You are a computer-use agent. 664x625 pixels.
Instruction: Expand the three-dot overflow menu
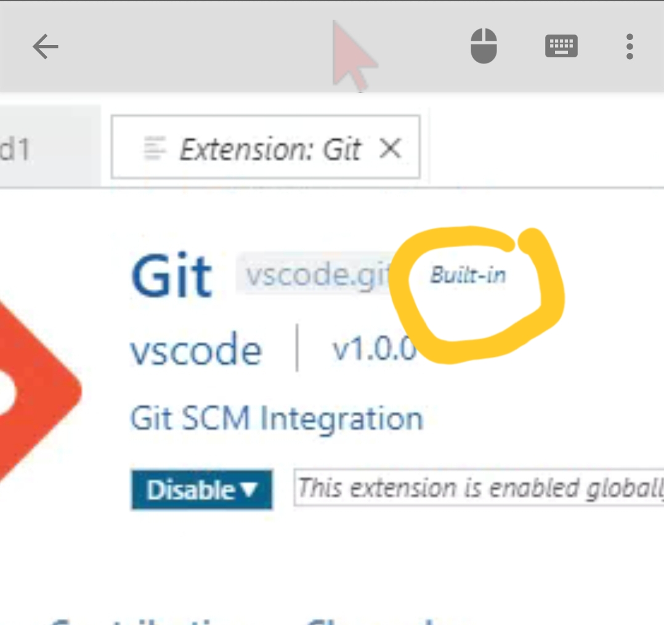click(x=630, y=46)
